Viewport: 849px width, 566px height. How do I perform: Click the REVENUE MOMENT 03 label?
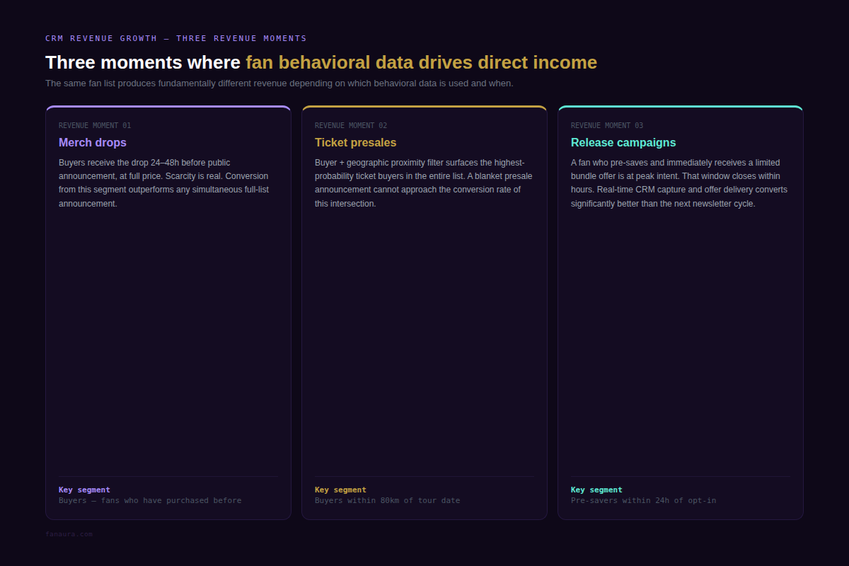pyautogui.click(x=607, y=126)
